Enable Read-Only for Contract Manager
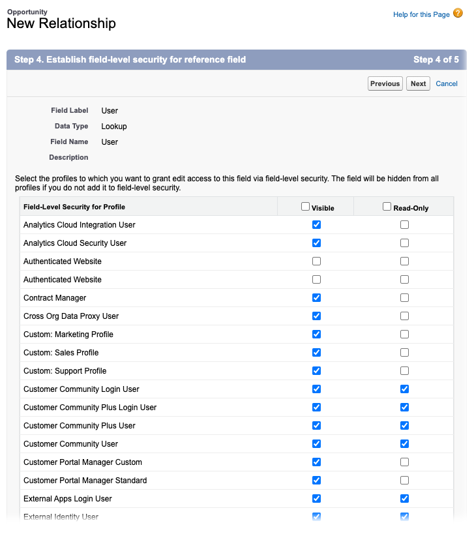 point(404,298)
